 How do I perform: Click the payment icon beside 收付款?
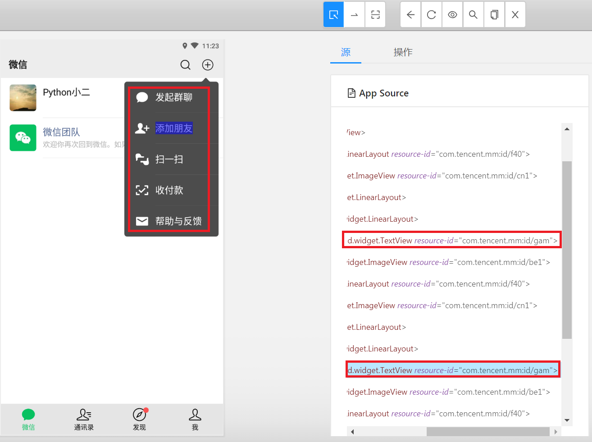click(x=142, y=190)
